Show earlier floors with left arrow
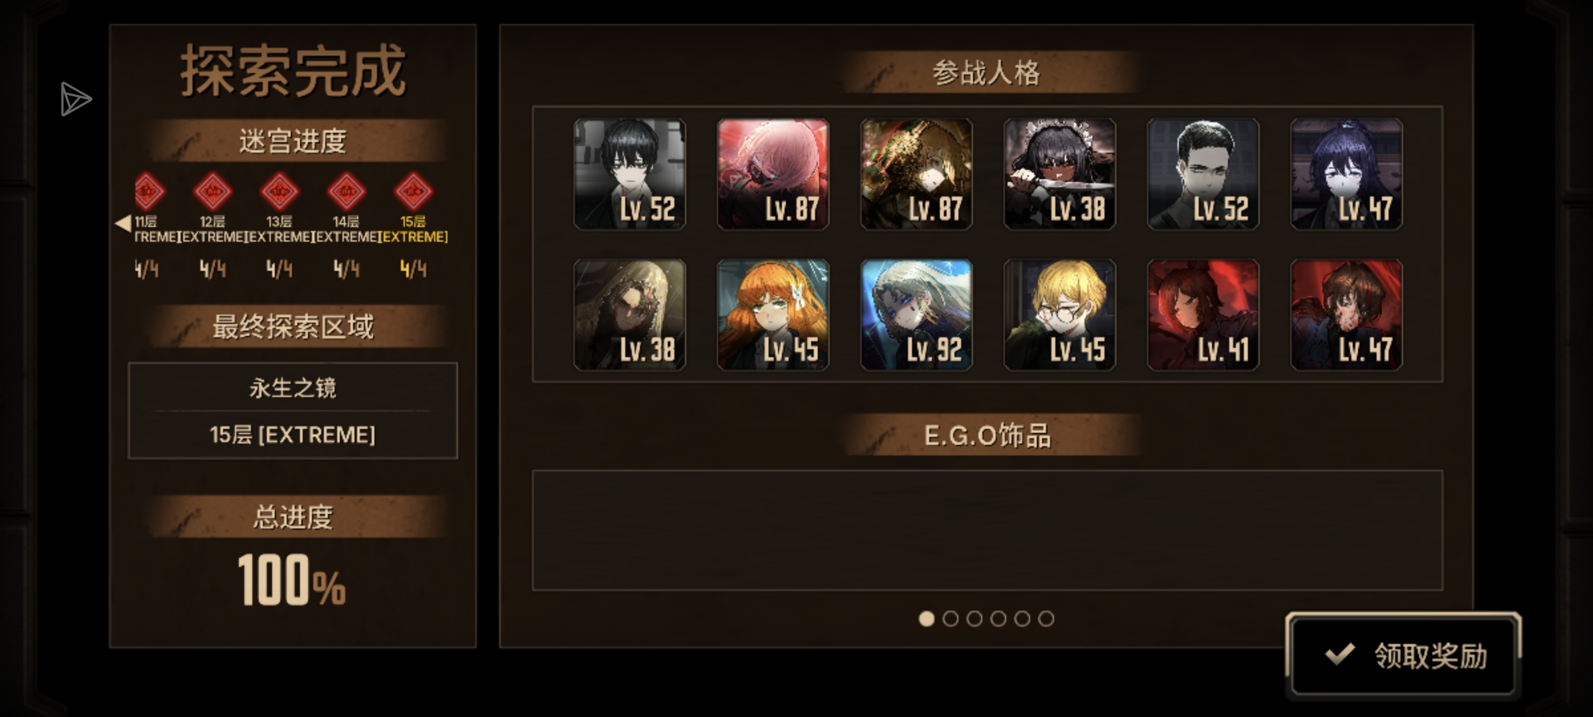The height and width of the screenshot is (717, 1593). [x=123, y=223]
